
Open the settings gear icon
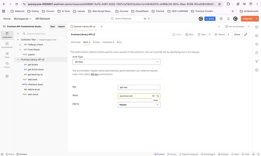221,19
